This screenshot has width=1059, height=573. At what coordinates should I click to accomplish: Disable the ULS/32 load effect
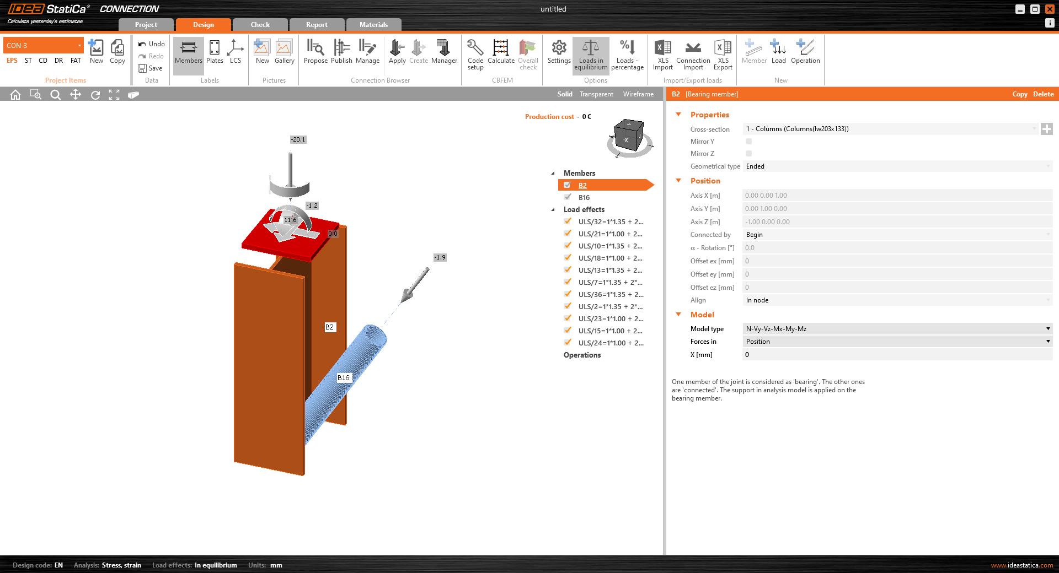pyautogui.click(x=568, y=221)
